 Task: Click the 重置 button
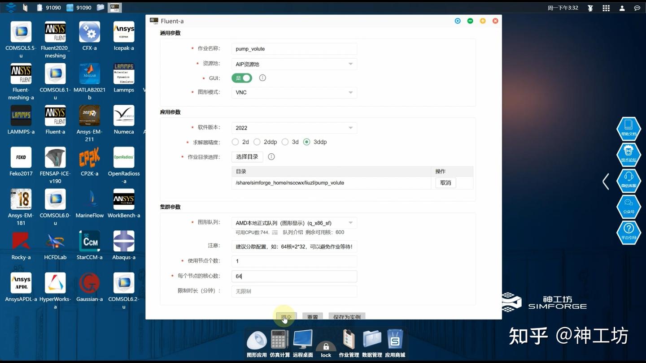[313, 316]
